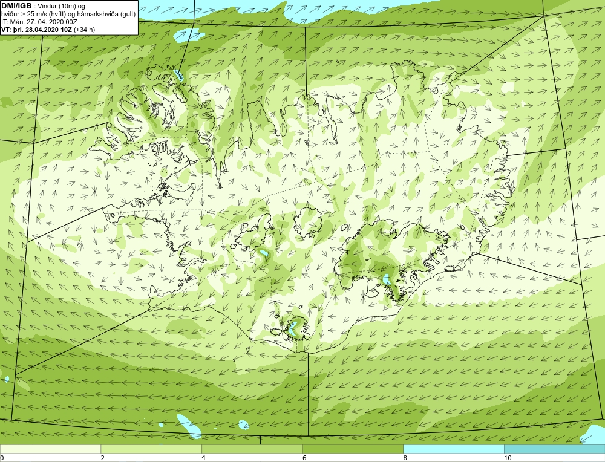Click the scale label '2'
The width and height of the screenshot is (605, 462).
[103, 458]
